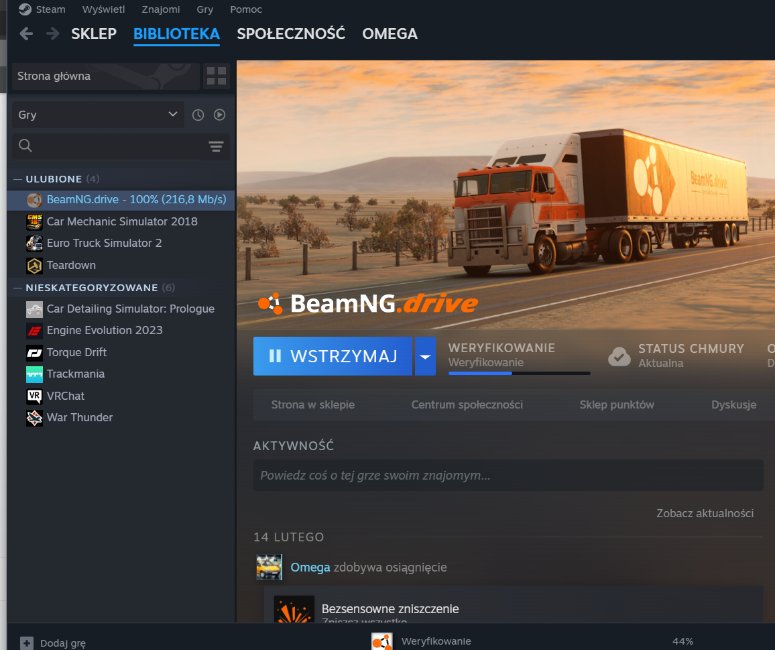Viewport: 775px width, 650px height.
Task: Open the Steam menu
Action: tap(50, 9)
